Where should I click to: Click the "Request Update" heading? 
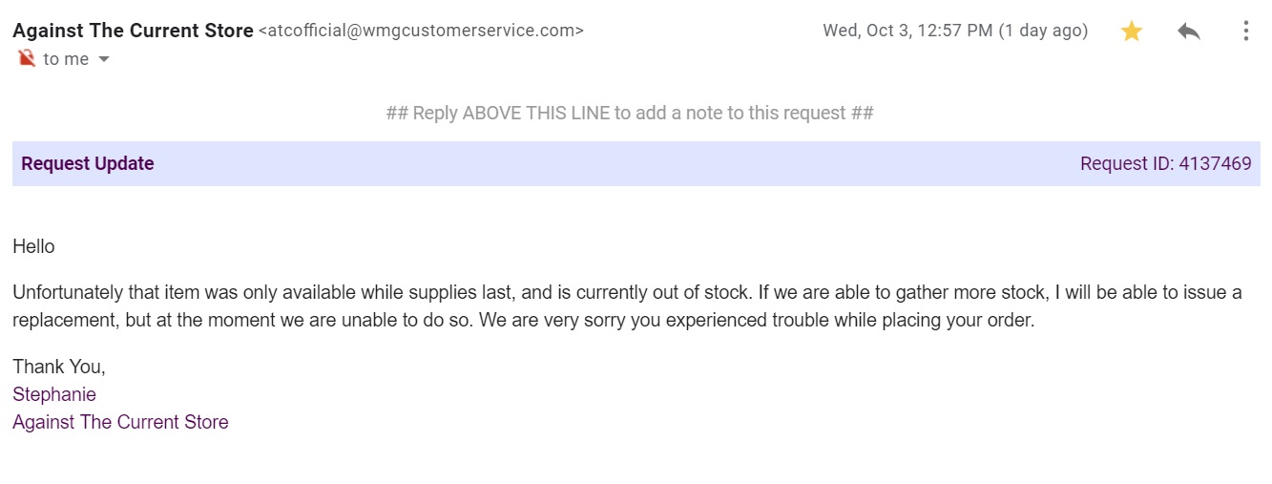point(88,164)
